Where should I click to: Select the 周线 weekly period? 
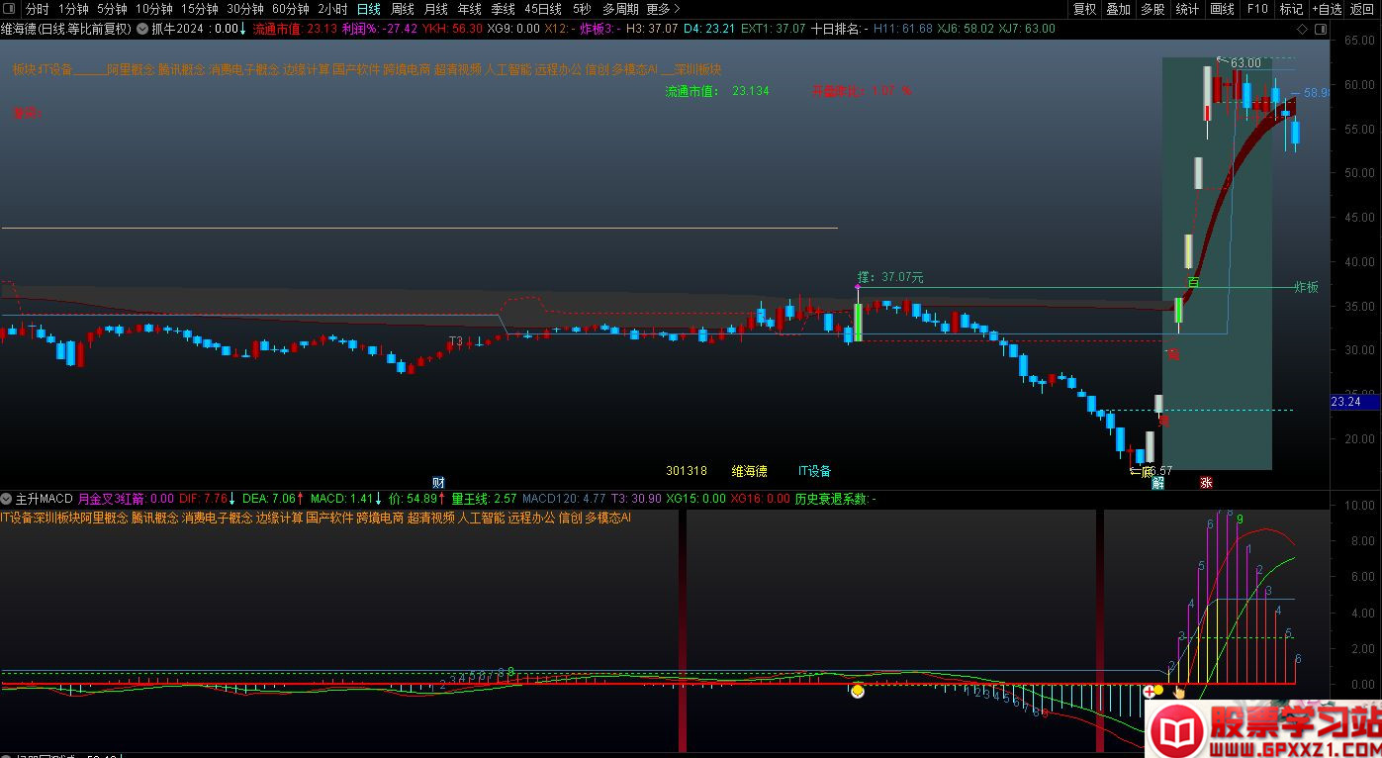(x=402, y=9)
